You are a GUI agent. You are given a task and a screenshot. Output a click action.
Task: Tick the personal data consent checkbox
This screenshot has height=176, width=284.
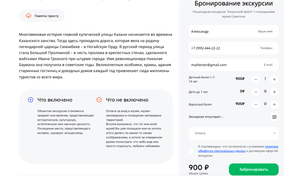coord(191,151)
